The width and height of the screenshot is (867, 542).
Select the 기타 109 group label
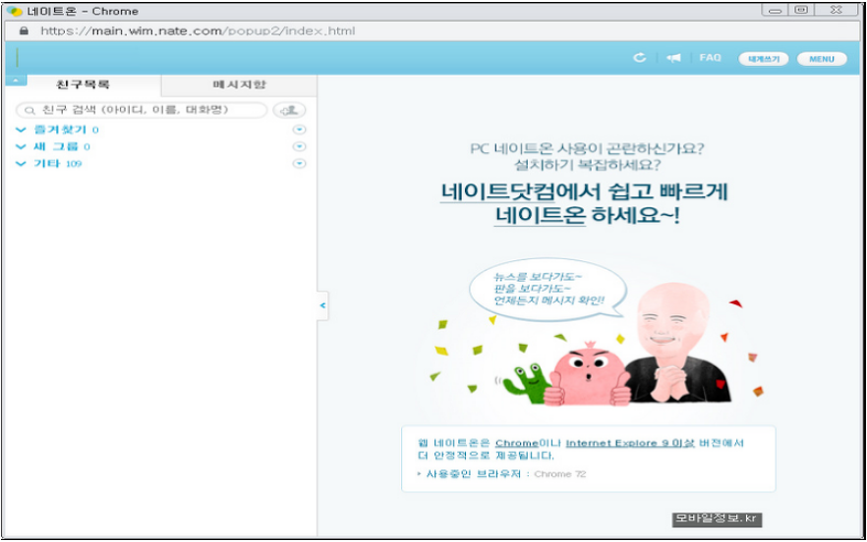pyautogui.click(x=57, y=164)
